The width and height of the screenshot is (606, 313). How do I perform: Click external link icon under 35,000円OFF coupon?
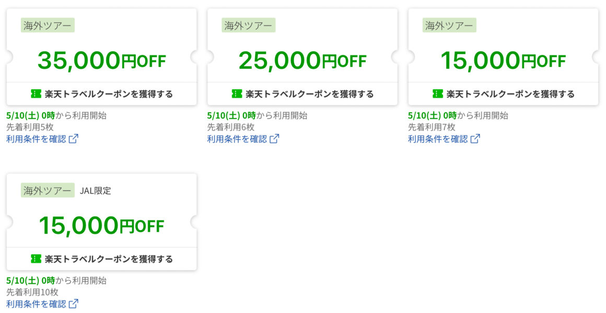tap(74, 139)
